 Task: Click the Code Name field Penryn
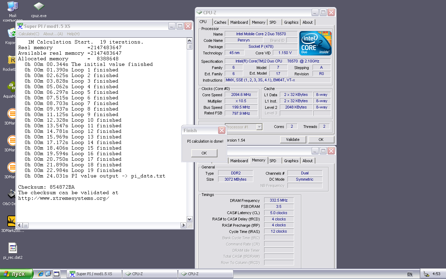coord(244,40)
